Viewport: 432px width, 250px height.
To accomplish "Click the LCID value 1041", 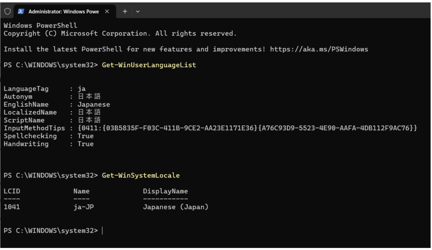I will pyautogui.click(x=11, y=207).
